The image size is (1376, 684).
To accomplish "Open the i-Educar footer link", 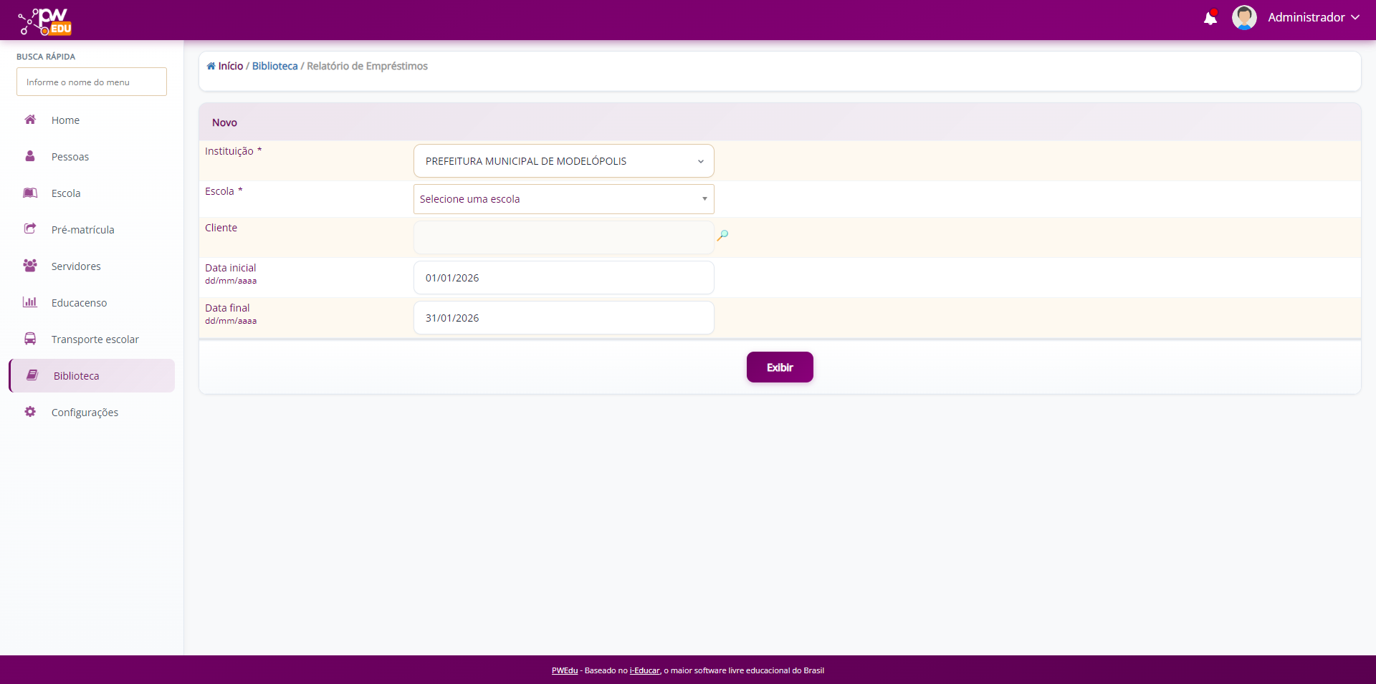I will [x=644, y=671].
